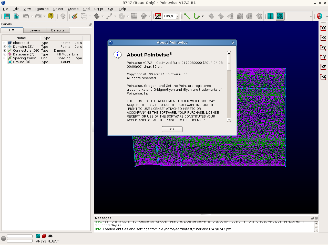
Task: Open the Undo history dropdown arrow
Action: (x=32, y=16)
